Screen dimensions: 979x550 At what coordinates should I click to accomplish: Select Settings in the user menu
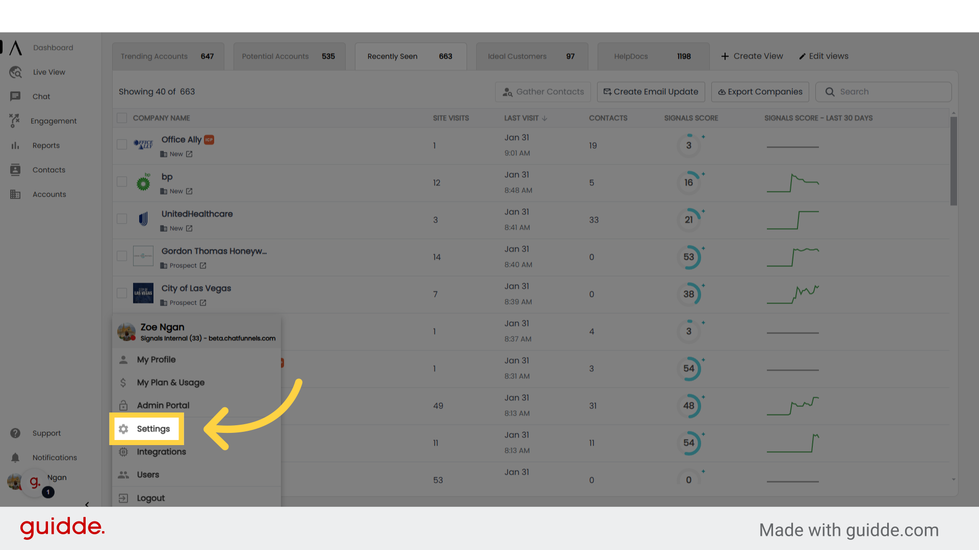[147, 429]
